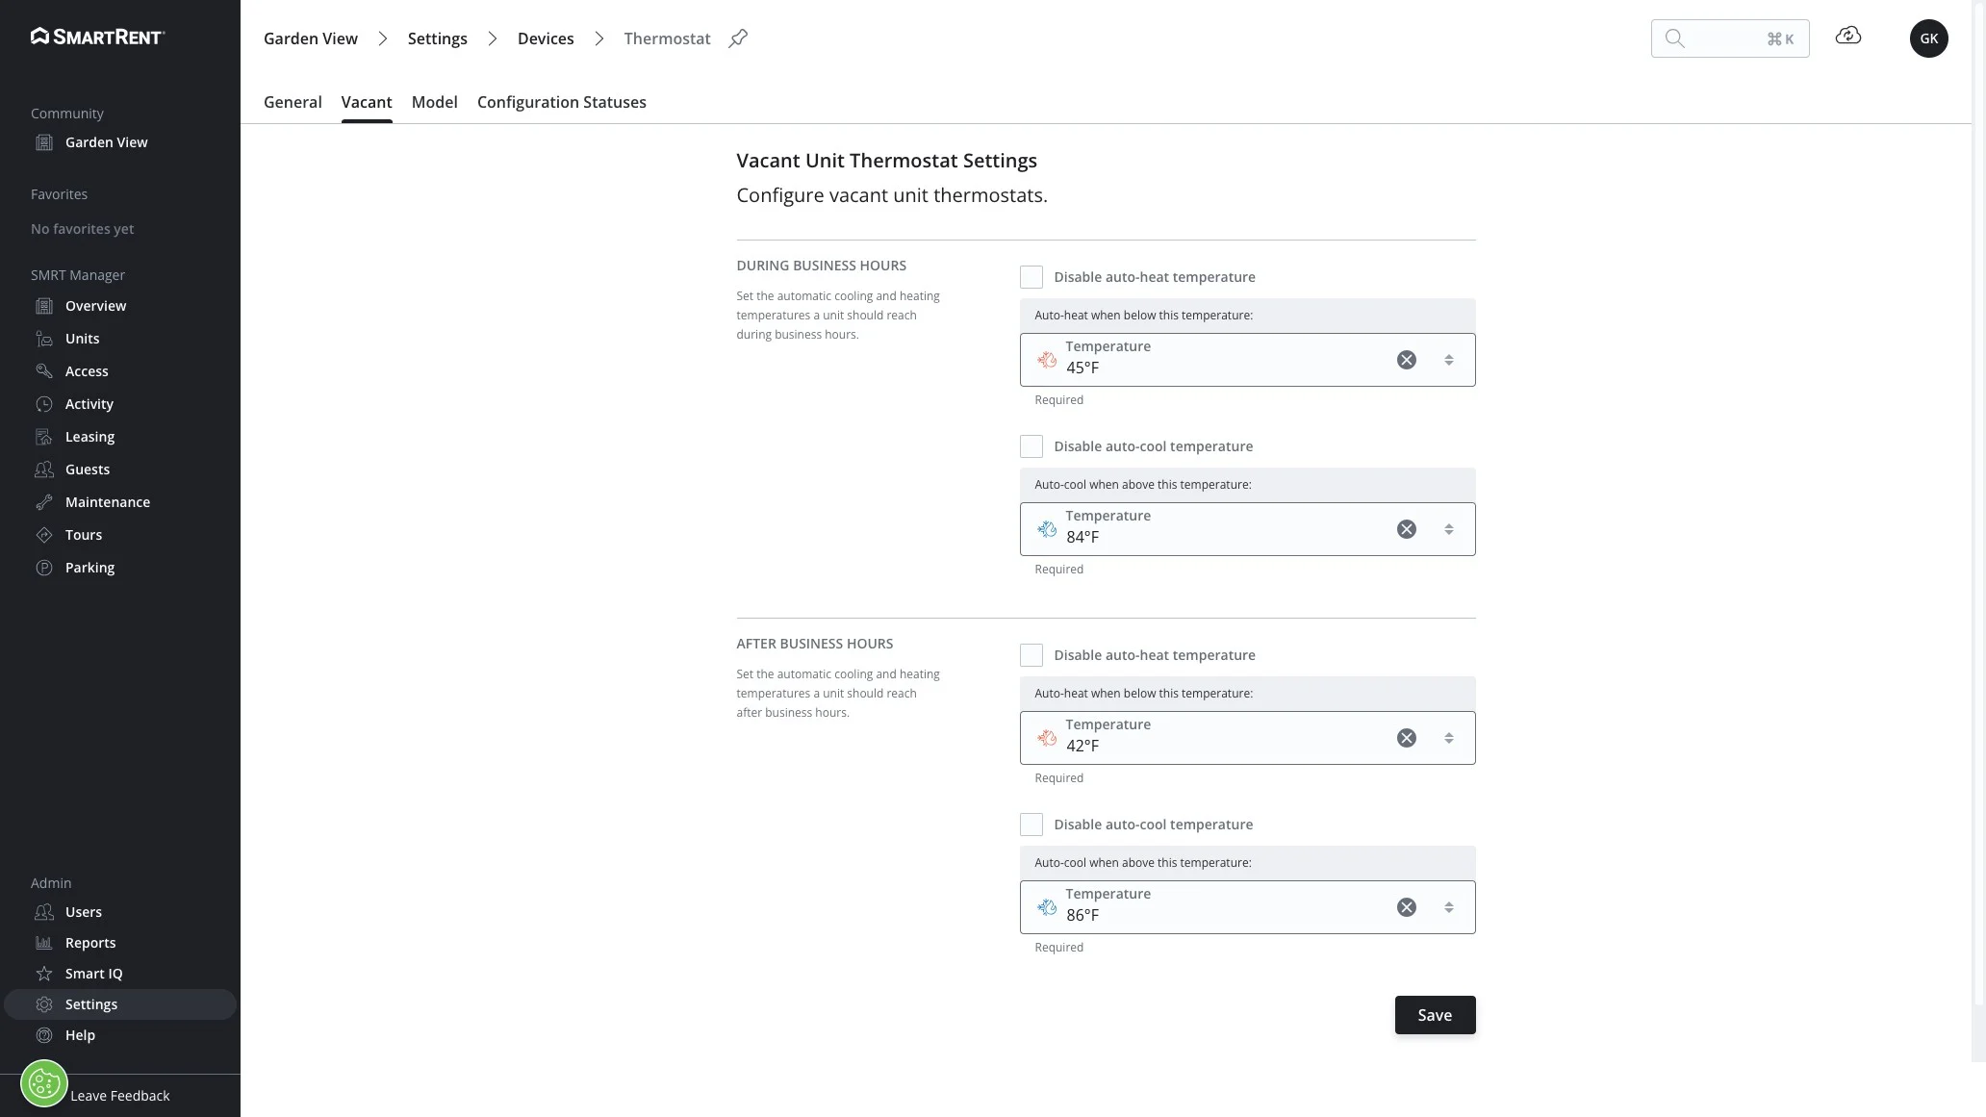Image resolution: width=1986 pixels, height=1117 pixels.
Task: Click the Access key icon
Action: [x=44, y=371]
